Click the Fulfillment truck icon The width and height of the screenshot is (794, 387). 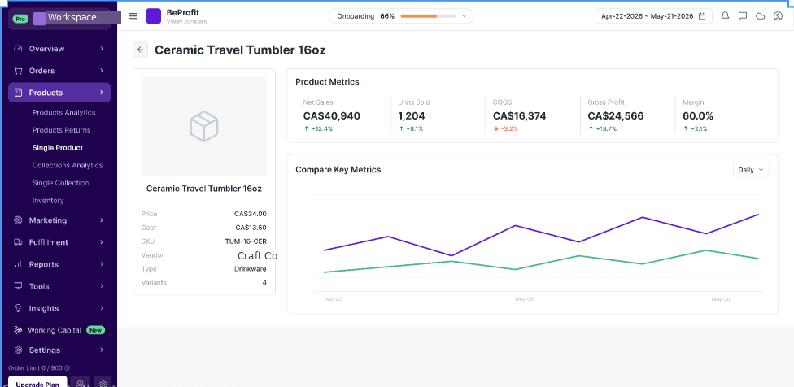click(x=19, y=242)
